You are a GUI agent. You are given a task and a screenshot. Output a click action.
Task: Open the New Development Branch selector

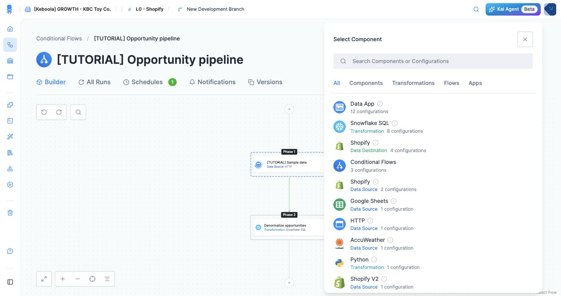pos(211,9)
